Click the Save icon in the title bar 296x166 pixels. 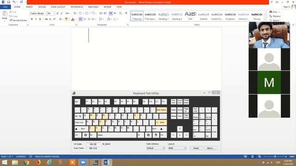point(8,2)
